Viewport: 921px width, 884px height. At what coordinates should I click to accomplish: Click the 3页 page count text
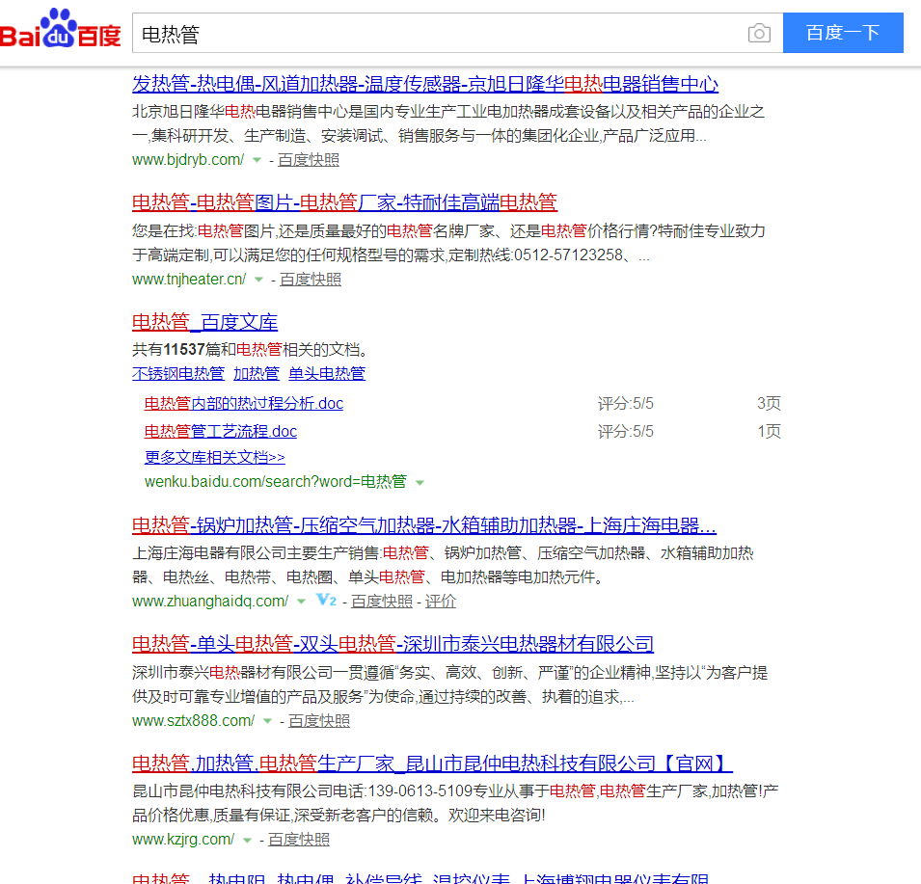pos(769,403)
